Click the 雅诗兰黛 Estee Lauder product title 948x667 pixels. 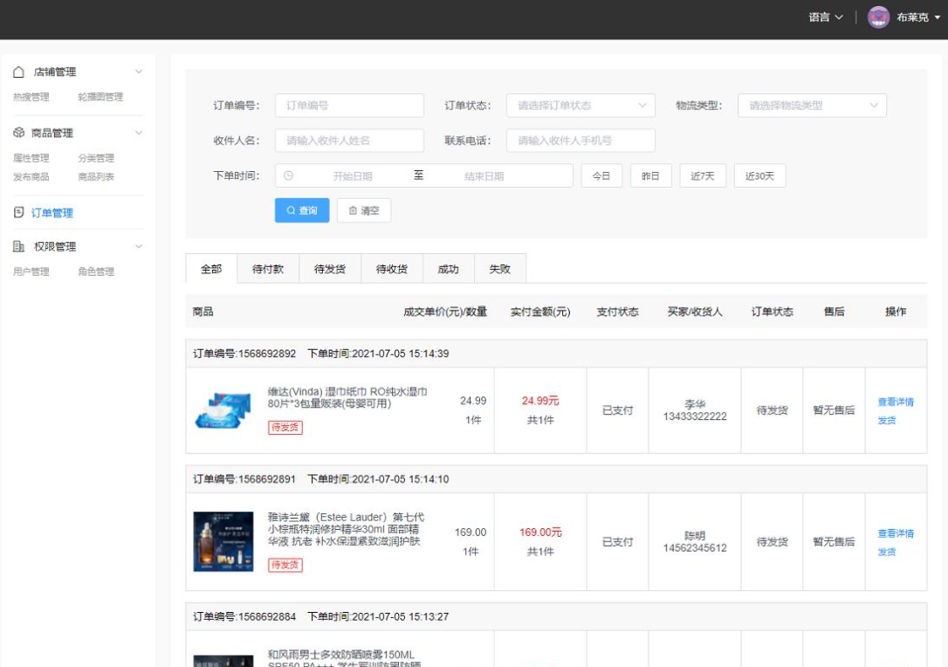point(346,529)
